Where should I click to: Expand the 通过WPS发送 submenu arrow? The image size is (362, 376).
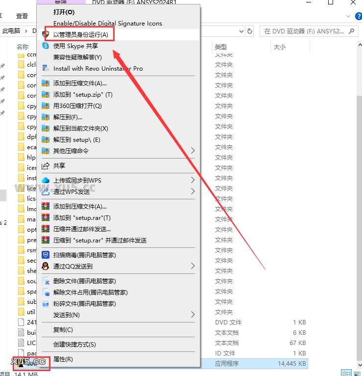click(x=193, y=191)
